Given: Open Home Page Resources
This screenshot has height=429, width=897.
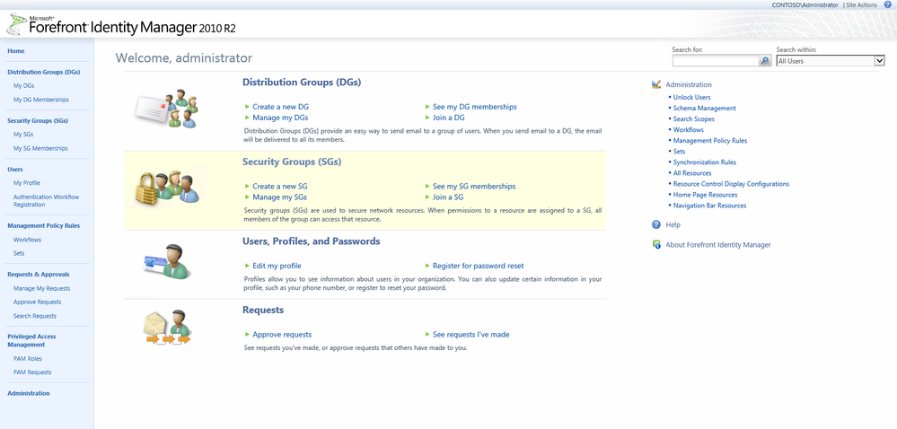Looking at the screenshot, I should 705,195.
